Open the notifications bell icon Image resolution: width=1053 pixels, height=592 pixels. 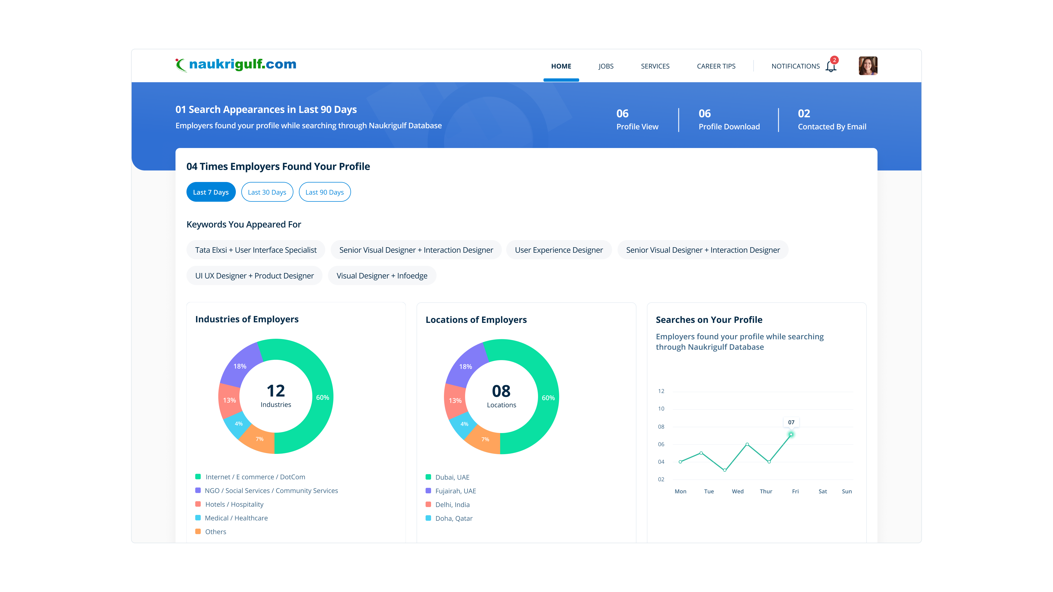coord(831,67)
